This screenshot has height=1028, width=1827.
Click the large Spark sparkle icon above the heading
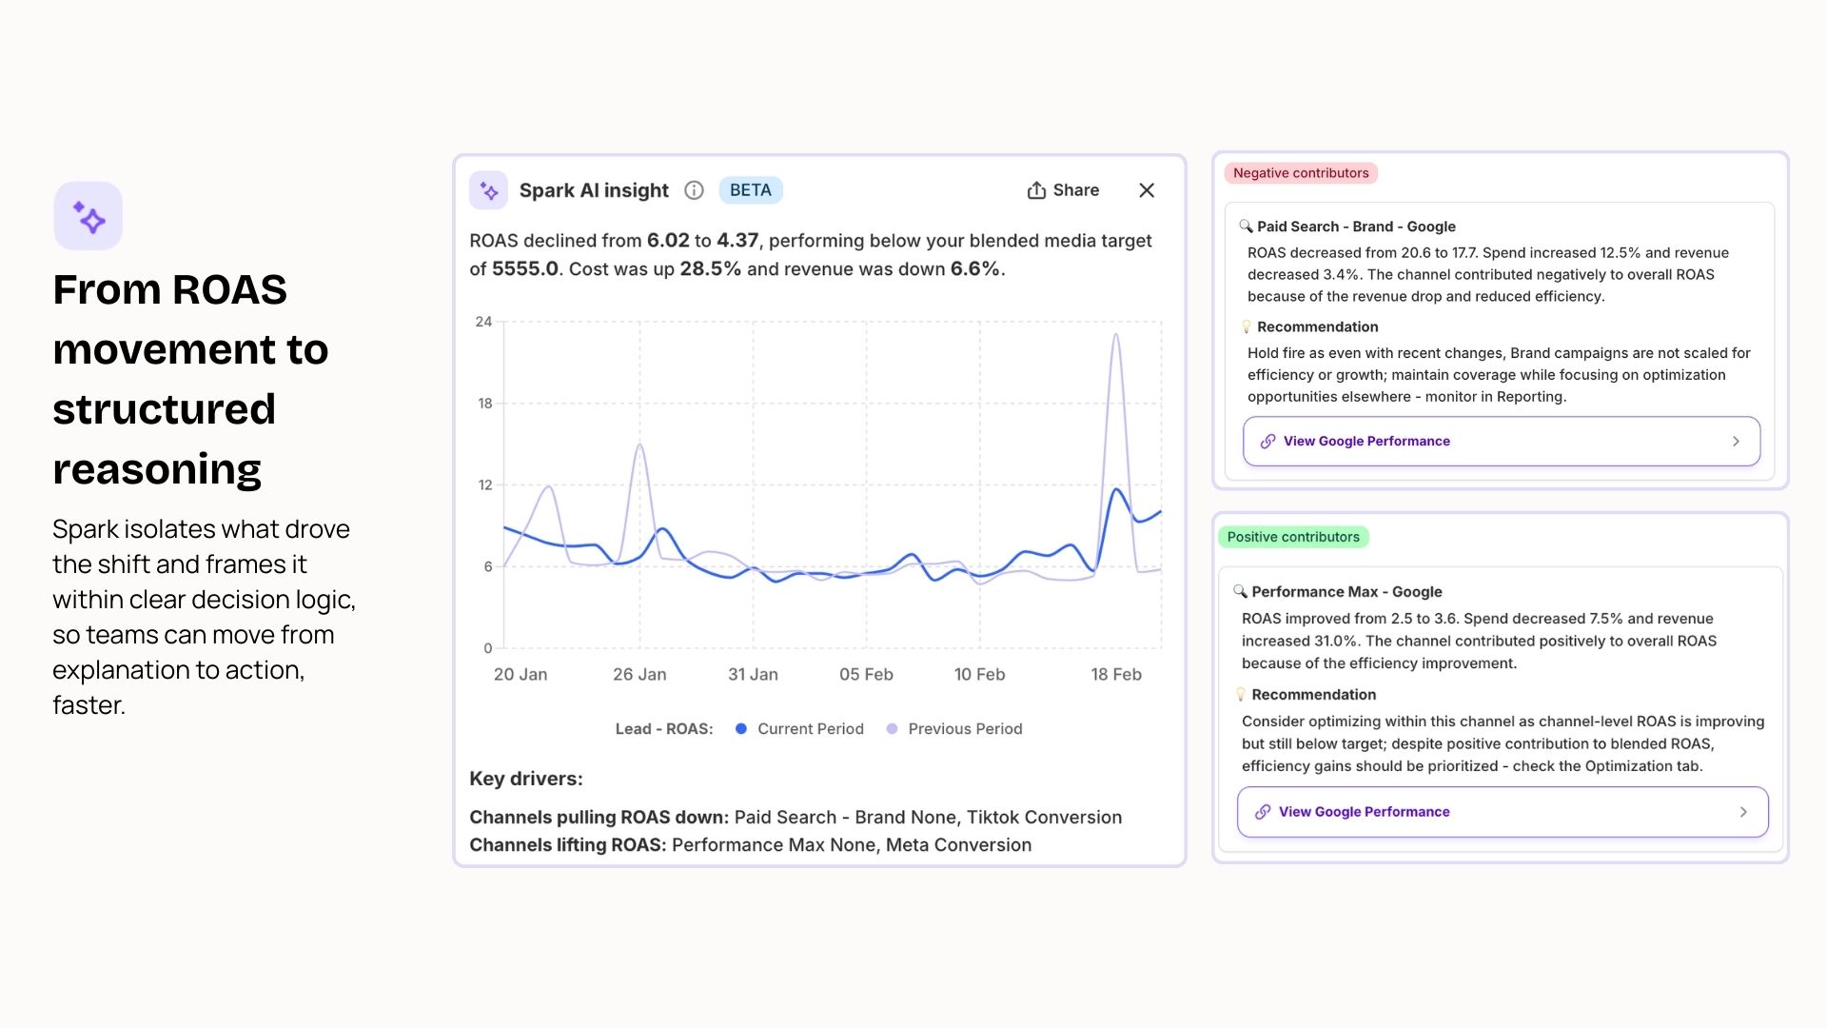point(88,217)
